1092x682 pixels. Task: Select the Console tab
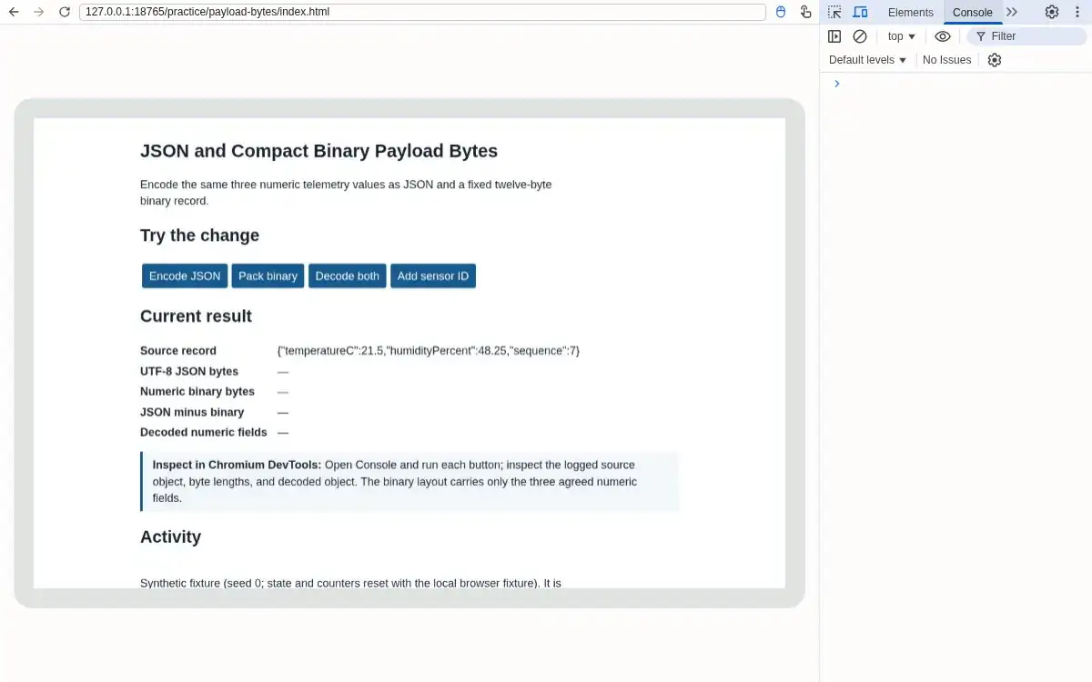[x=973, y=12]
